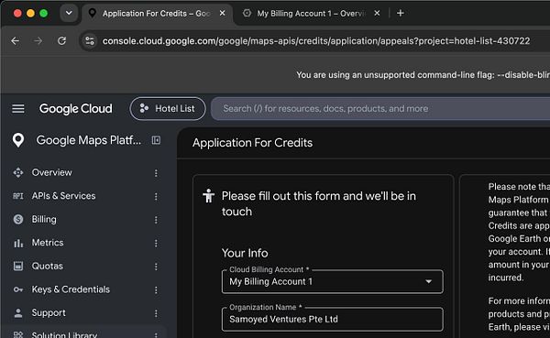Go forward to the next page
The image size is (550, 338).
tap(38, 41)
